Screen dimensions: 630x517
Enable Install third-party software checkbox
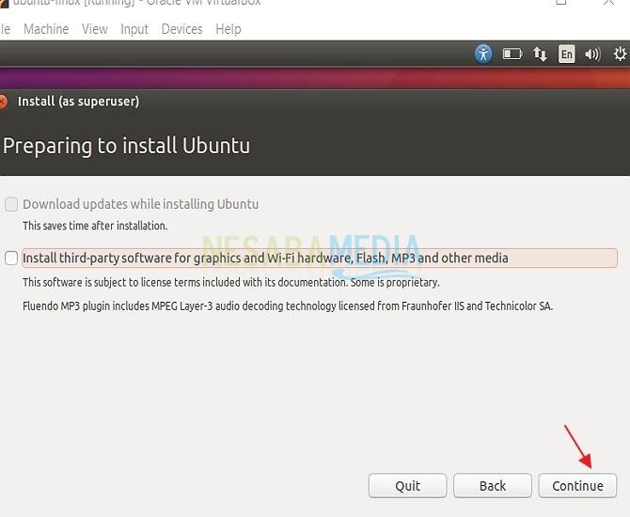point(11,258)
